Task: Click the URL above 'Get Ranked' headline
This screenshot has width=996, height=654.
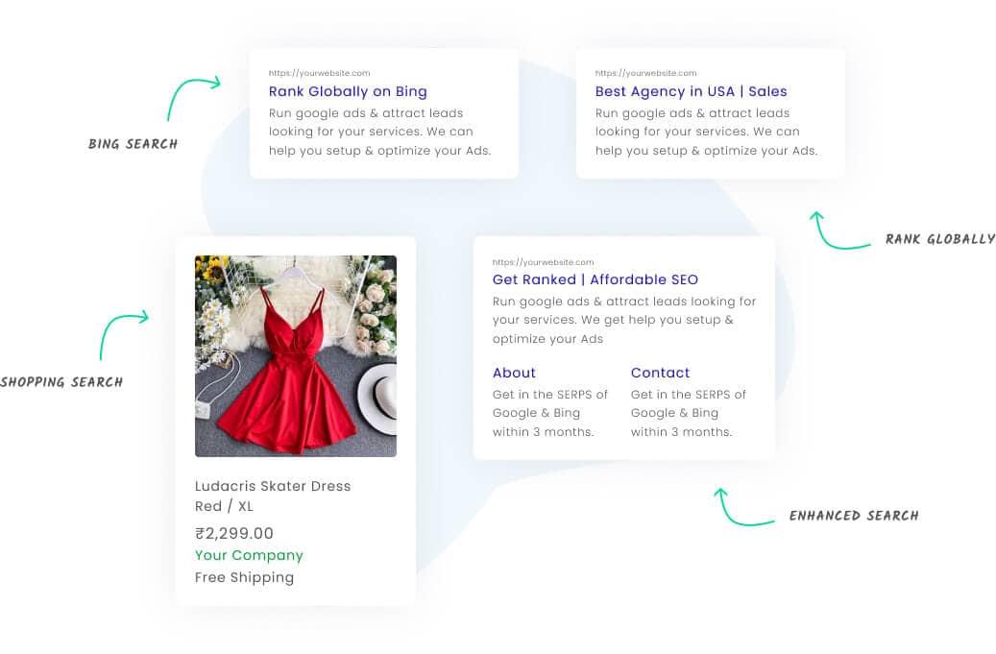Action: (x=543, y=262)
